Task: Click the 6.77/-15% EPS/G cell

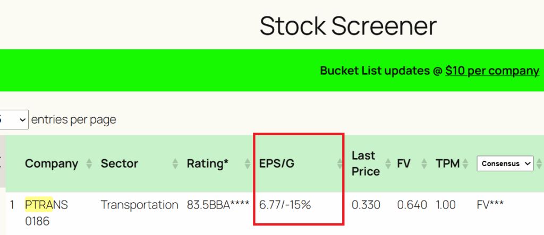Action: (284, 205)
